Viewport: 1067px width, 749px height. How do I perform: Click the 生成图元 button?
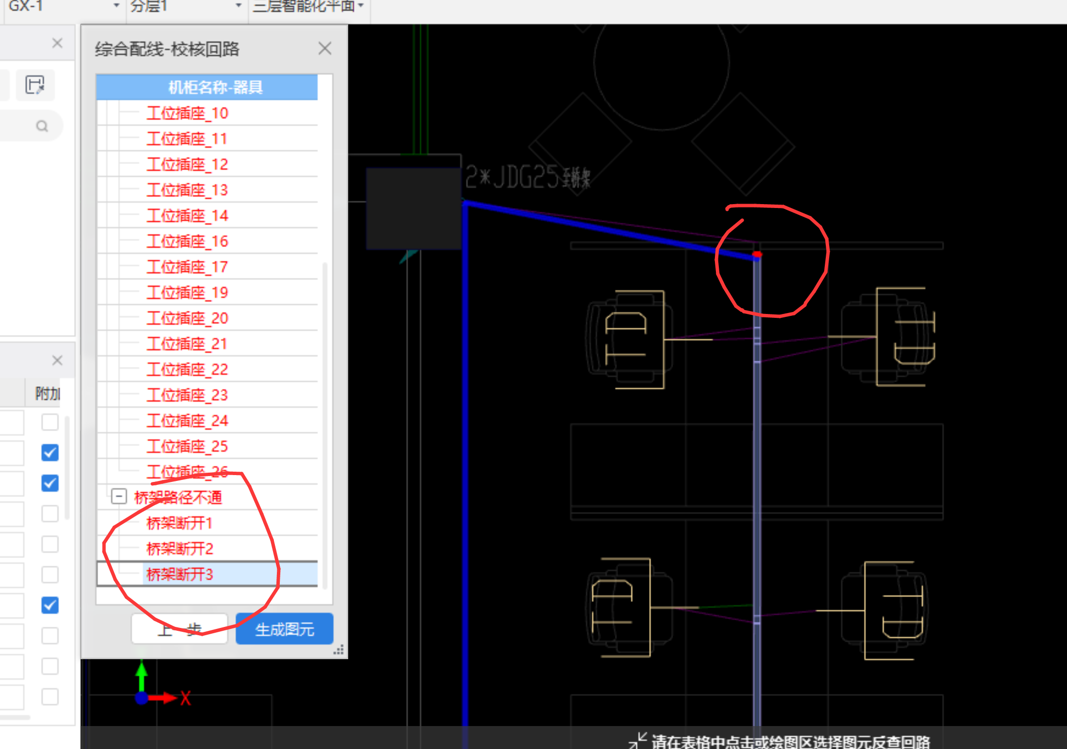pyautogui.click(x=284, y=629)
